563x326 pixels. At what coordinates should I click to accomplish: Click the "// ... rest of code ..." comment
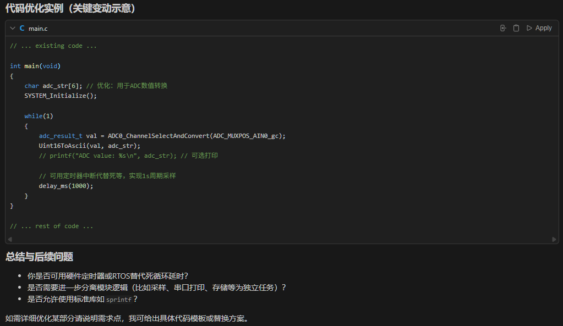pos(51,226)
